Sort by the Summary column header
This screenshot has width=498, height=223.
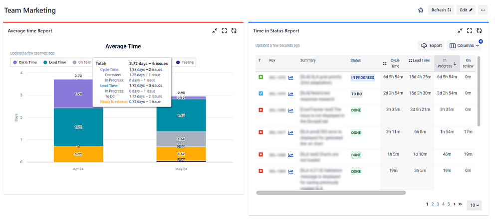(x=308, y=60)
